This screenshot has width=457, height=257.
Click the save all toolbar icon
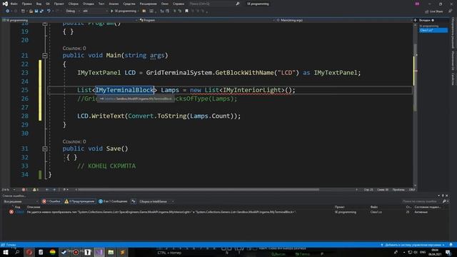tap(41, 11)
